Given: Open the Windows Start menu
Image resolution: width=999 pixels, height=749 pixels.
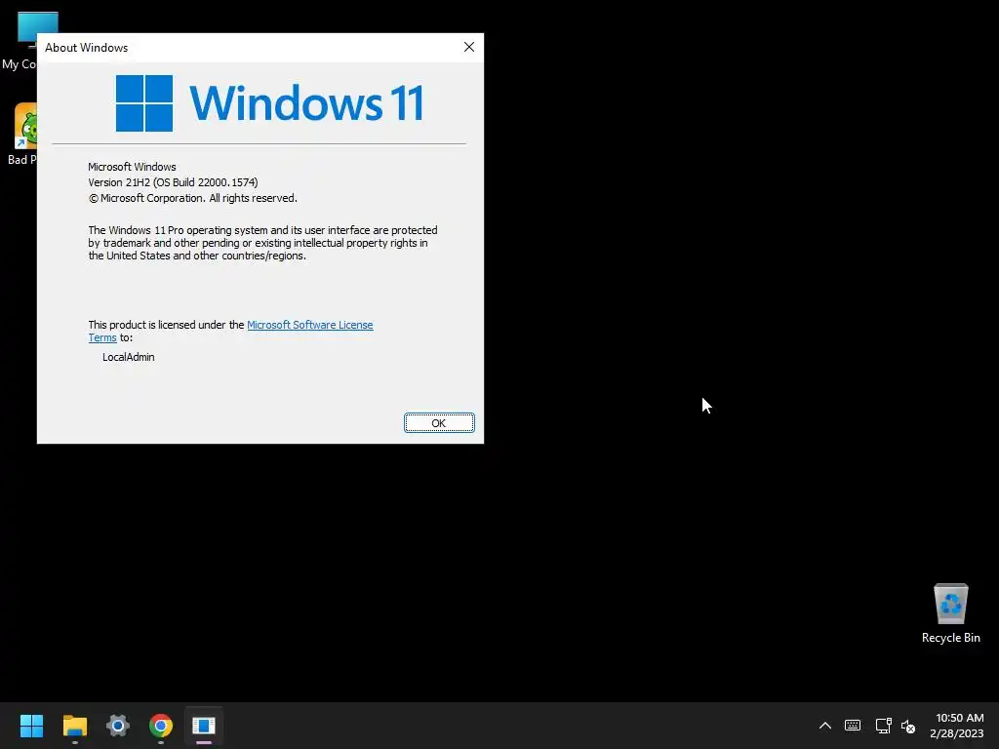Looking at the screenshot, I should tap(31, 726).
